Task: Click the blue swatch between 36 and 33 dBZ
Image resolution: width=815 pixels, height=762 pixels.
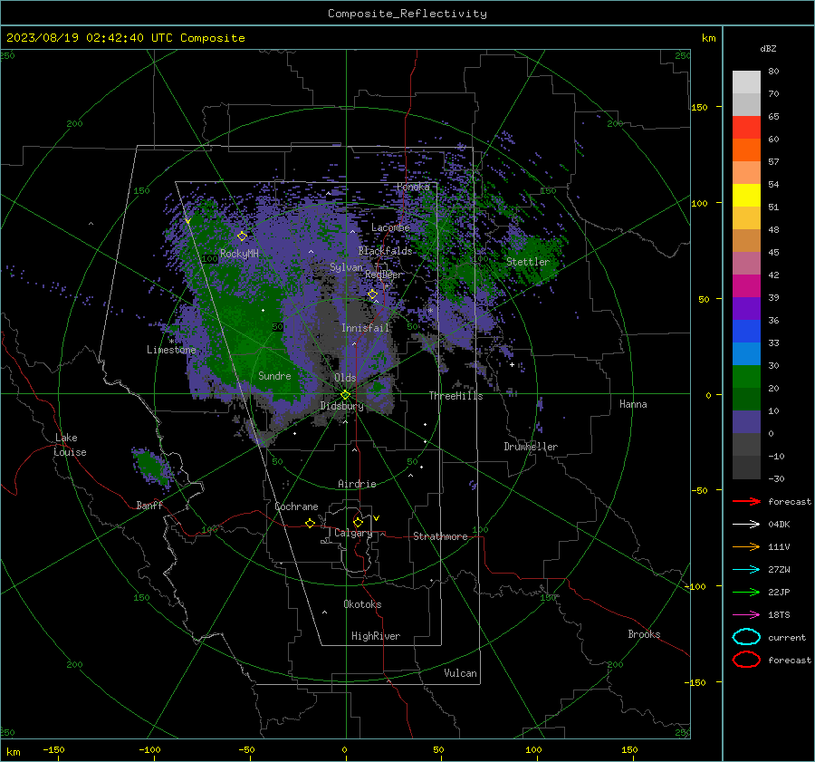Action: 746,331
